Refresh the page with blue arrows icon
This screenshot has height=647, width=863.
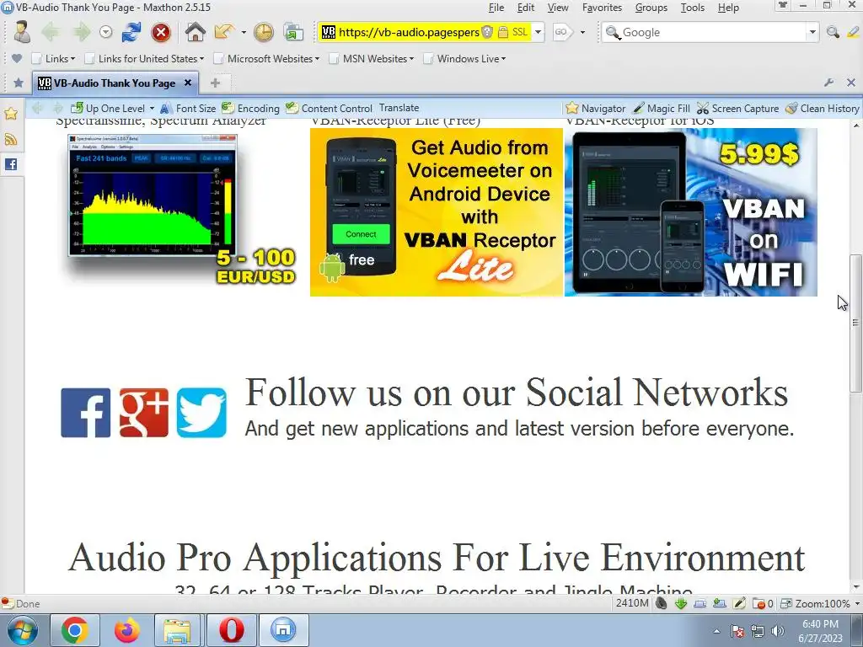pyautogui.click(x=131, y=32)
